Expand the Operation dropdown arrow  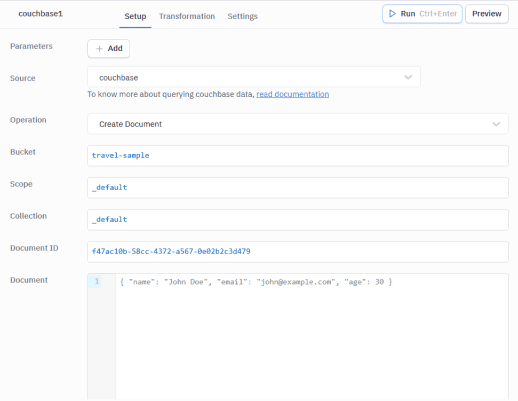pos(496,124)
